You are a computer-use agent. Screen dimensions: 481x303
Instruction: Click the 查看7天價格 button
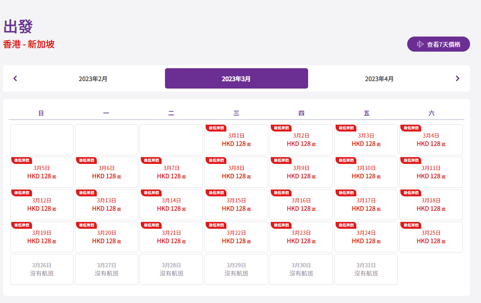(438, 44)
